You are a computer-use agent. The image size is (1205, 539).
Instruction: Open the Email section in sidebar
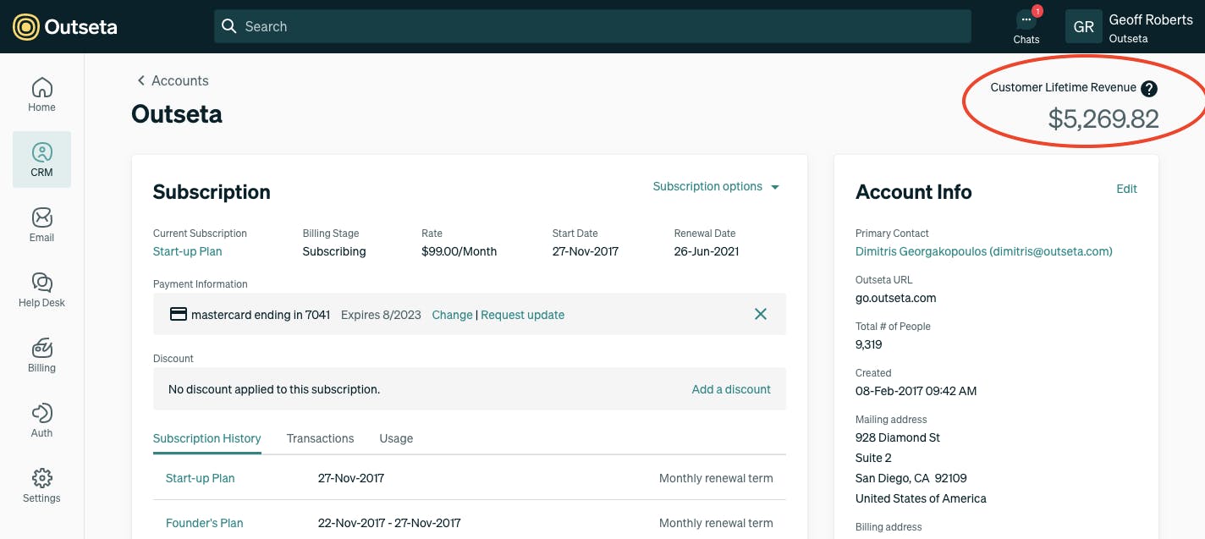41,225
